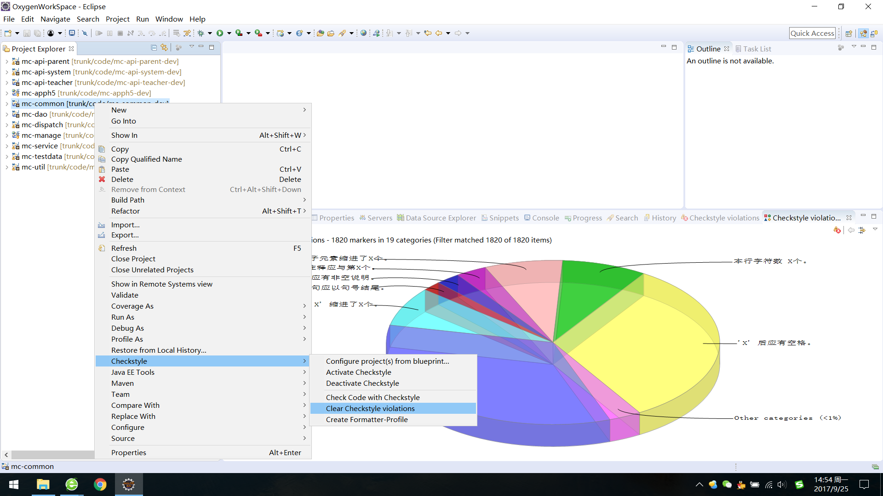Screen dimensions: 883x496
Task: Select Create Formatter-Profile entry
Action: pyautogui.click(x=393, y=419)
